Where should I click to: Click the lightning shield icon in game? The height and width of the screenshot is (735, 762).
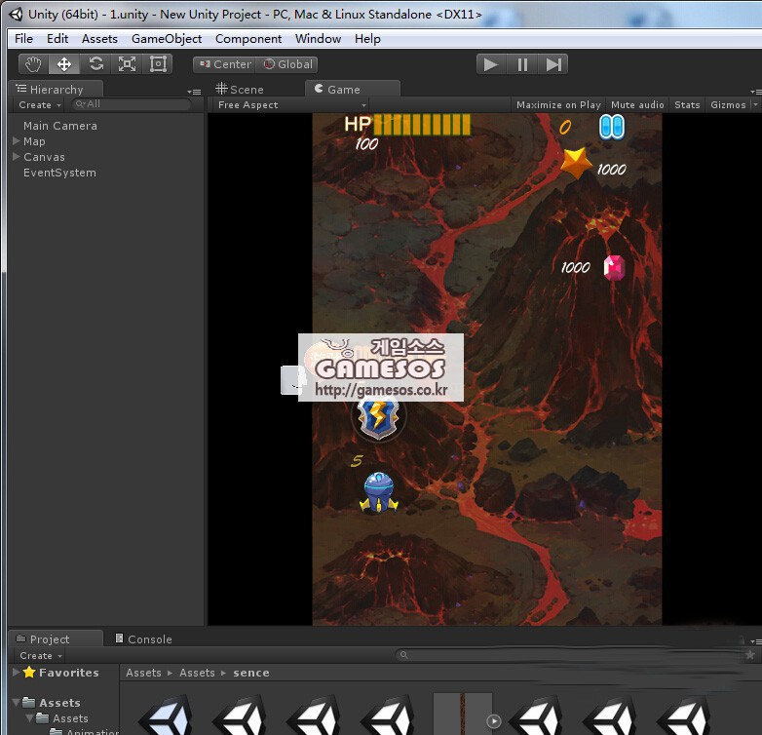pos(378,417)
